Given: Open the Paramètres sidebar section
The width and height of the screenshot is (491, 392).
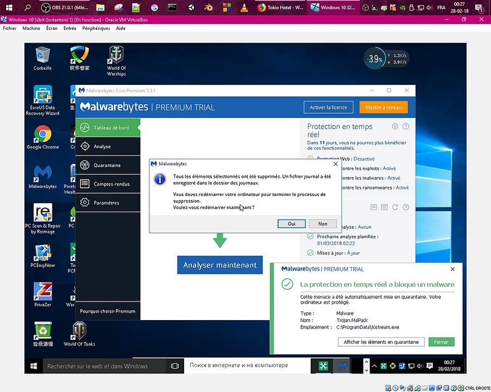Looking at the screenshot, I should 108,203.
